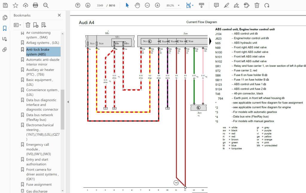Go to the previous page with the up arrow

78,5
